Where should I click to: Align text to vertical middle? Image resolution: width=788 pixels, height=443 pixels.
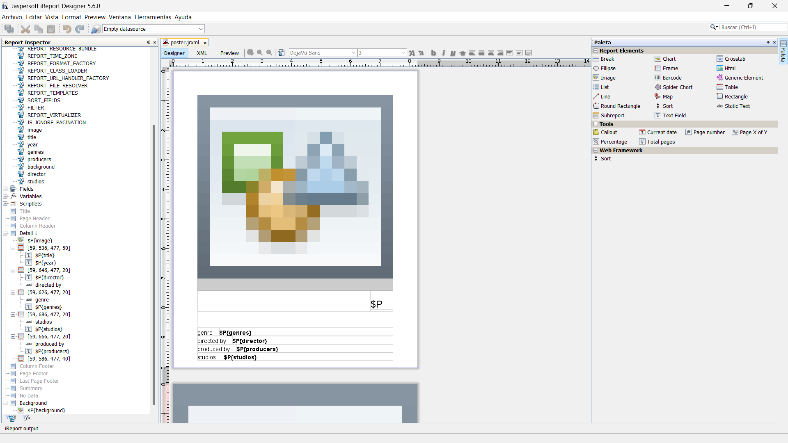pos(519,53)
